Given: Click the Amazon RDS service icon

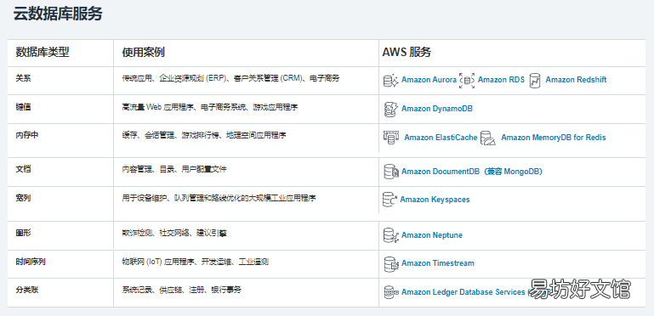Looking at the screenshot, I should click(467, 81).
